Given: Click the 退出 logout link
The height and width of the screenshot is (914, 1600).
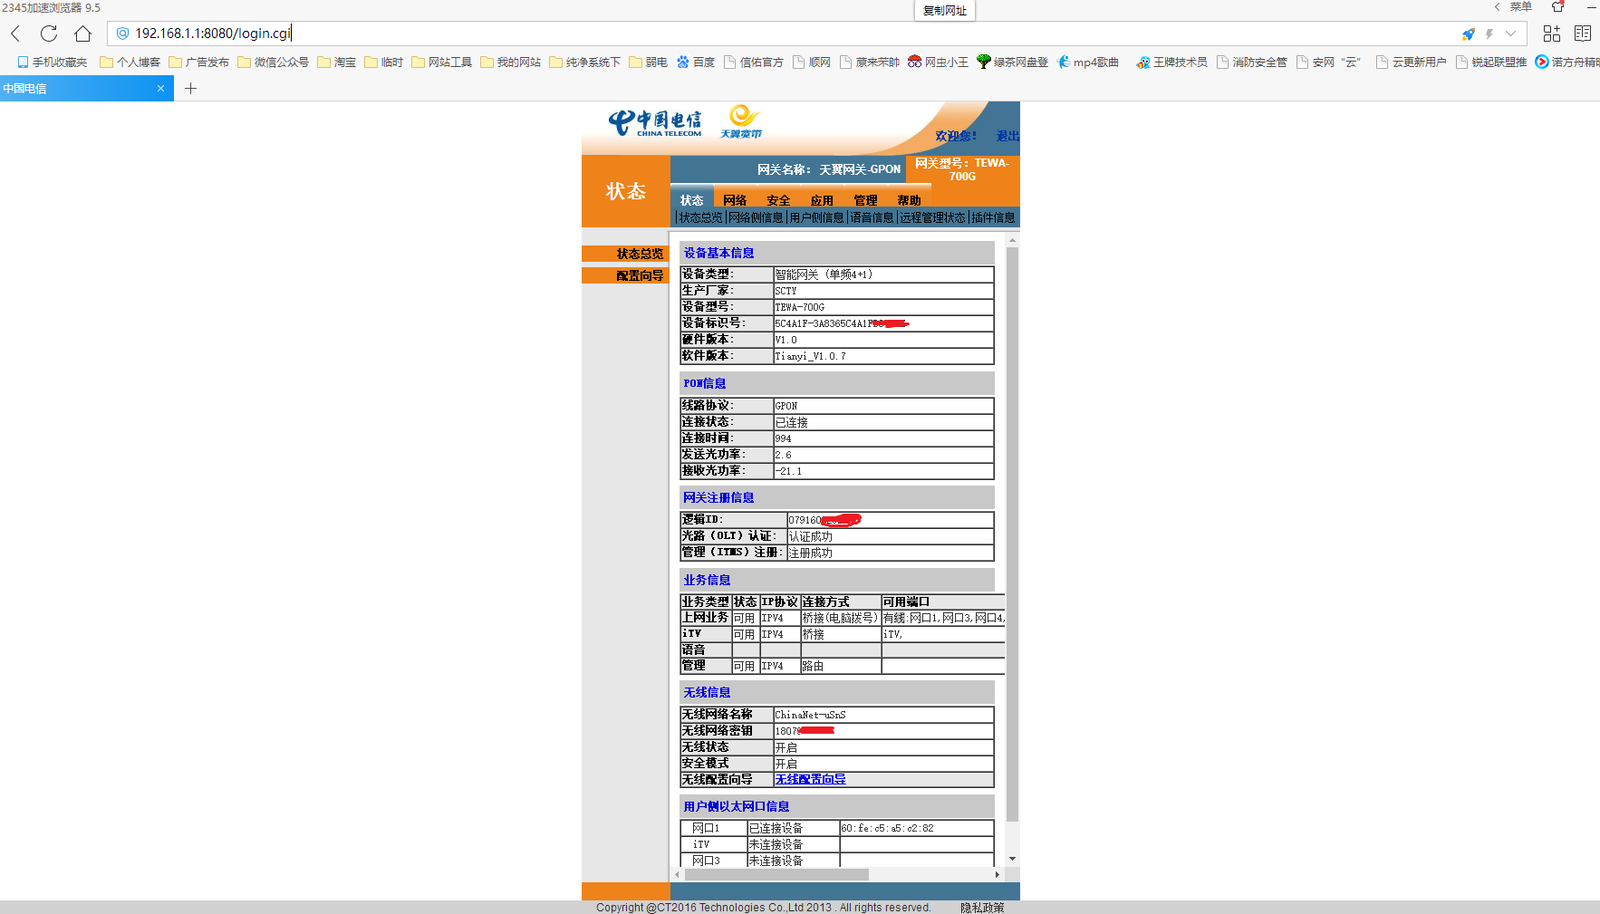Looking at the screenshot, I should (x=1007, y=136).
